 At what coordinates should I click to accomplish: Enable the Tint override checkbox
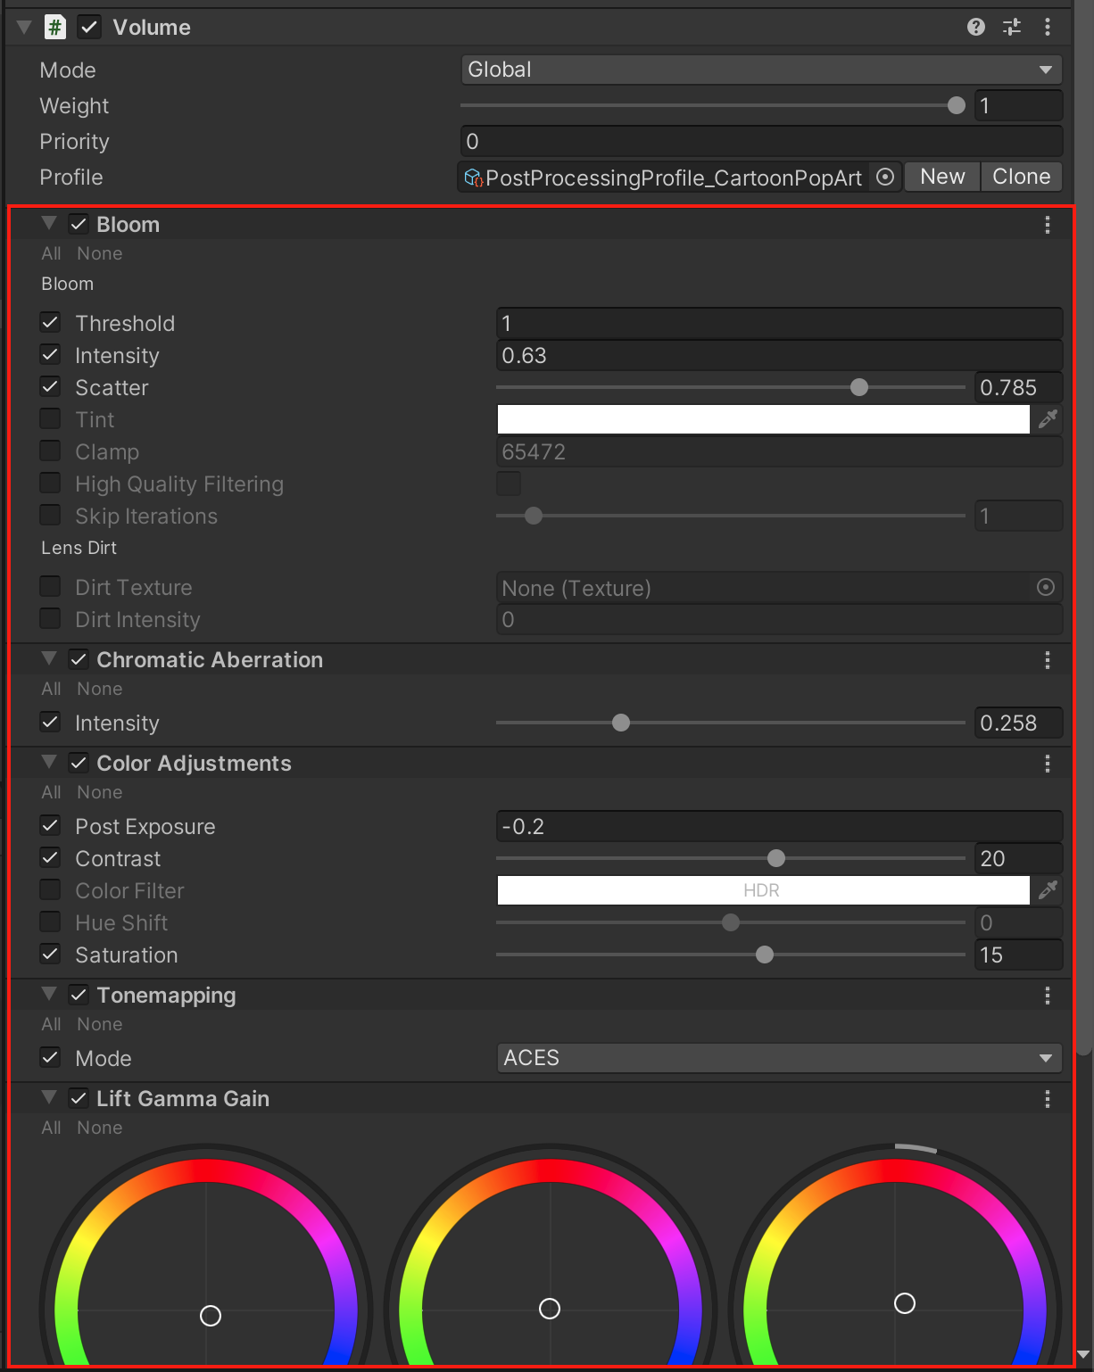click(x=51, y=419)
